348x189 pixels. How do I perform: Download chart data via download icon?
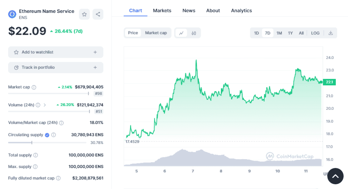pyautogui.click(x=331, y=33)
